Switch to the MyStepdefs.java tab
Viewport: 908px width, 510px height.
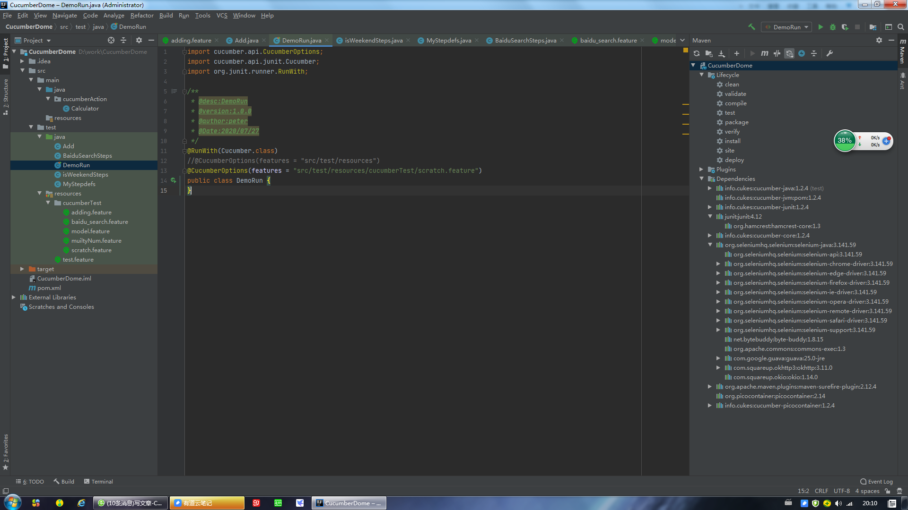coord(448,40)
